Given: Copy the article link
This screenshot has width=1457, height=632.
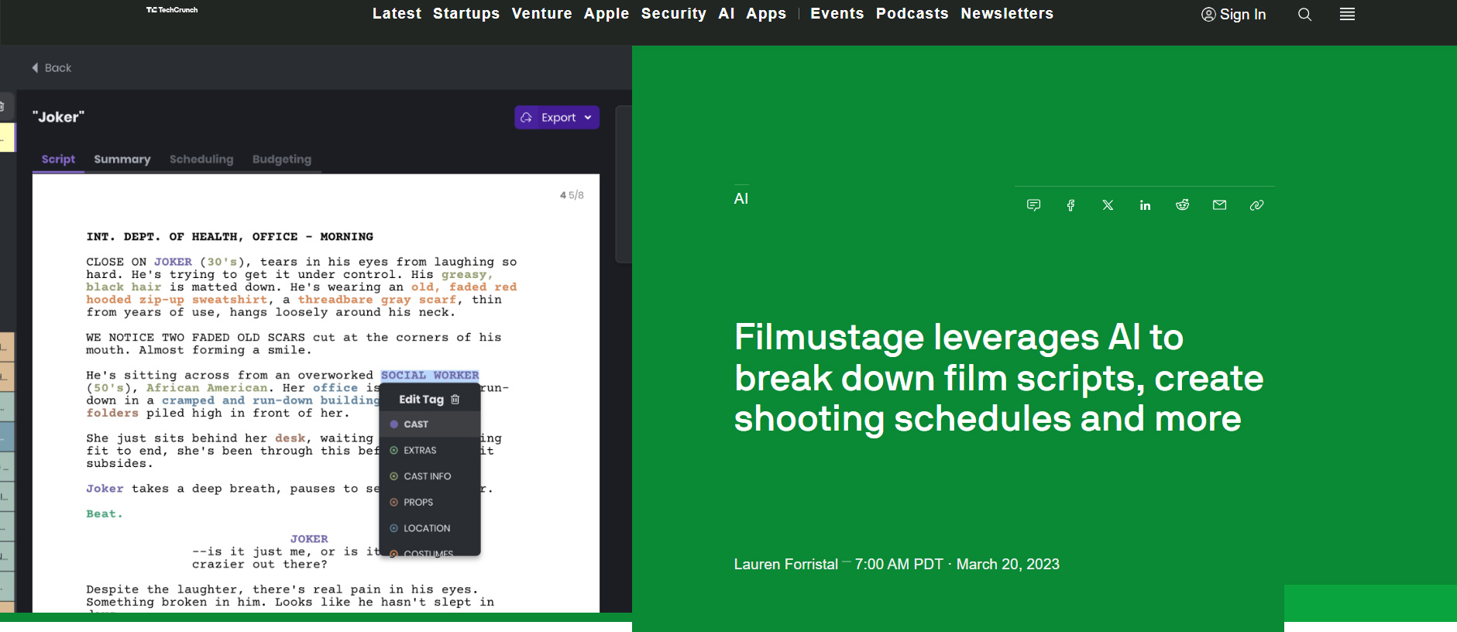Looking at the screenshot, I should point(1256,205).
